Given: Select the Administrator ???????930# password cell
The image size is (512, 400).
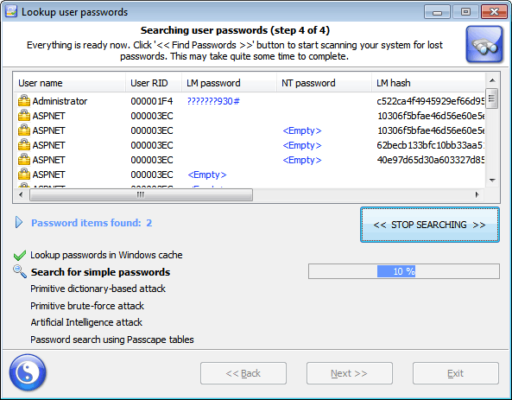Looking at the screenshot, I should [213, 101].
